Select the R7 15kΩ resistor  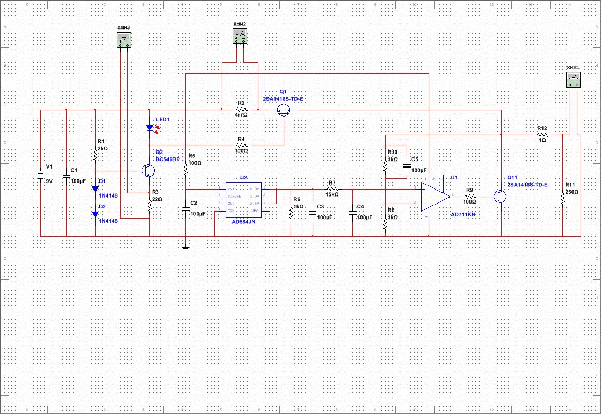coord(332,189)
